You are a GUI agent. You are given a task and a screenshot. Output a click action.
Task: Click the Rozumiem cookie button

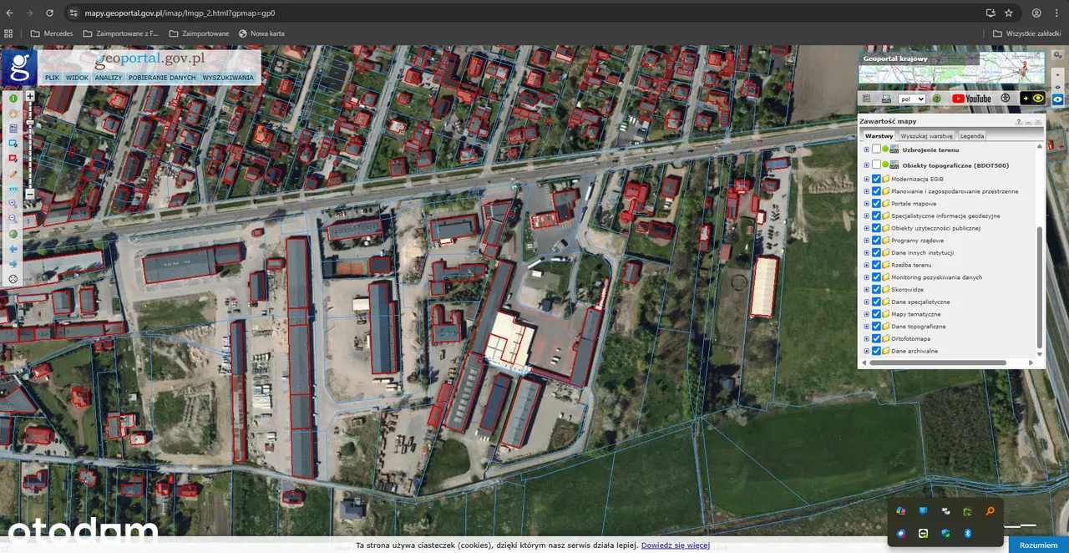(x=1038, y=545)
